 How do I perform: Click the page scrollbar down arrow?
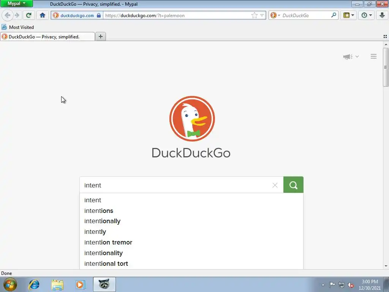coord(386,266)
